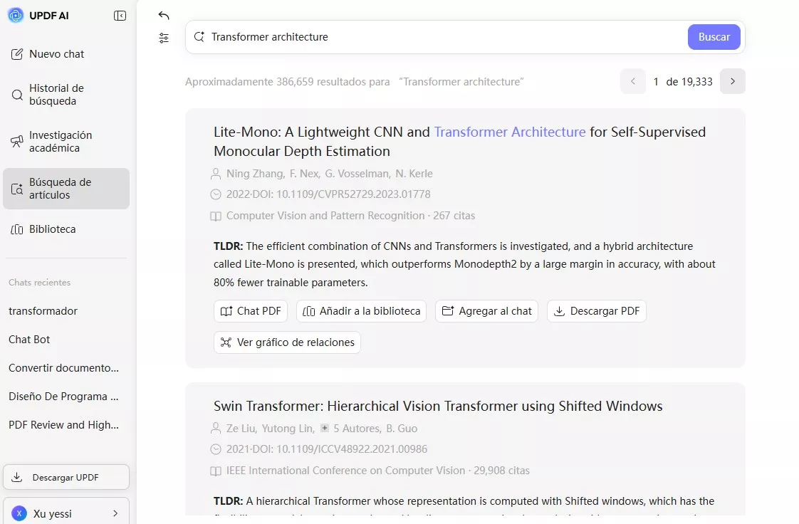Open Investigación académica section
Image resolution: width=799 pixels, height=524 pixels.
tap(61, 142)
